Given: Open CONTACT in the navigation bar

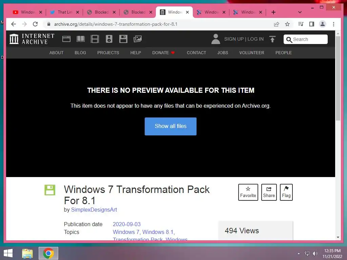Looking at the screenshot, I should pyautogui.click(x=196, y=52).
